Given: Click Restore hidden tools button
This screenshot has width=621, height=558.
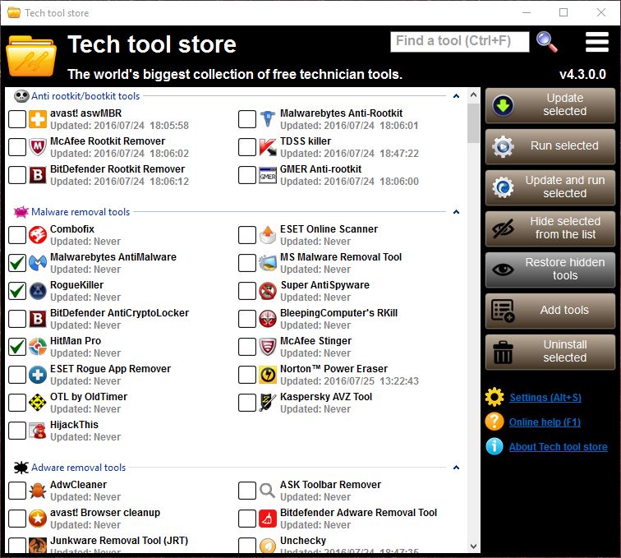Looking at the screenshot, I should point(550,270).
